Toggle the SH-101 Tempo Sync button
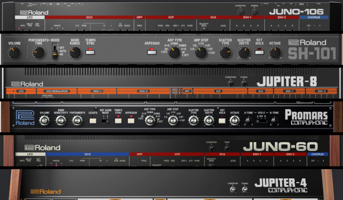The image size is (343, 200). [x=90, y=52]
